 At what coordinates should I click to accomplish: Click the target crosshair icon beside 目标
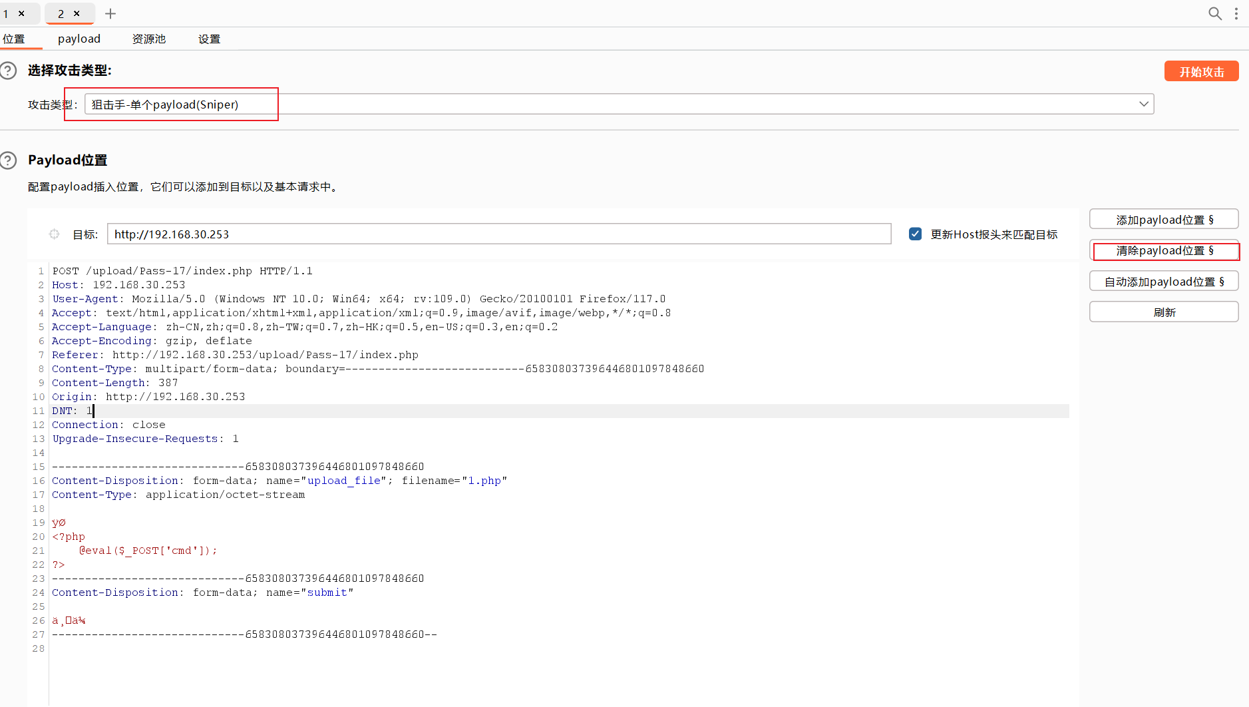click(54, 234)
